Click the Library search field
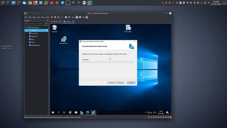Viewport: 227px width, 128px height. [35, 23]
